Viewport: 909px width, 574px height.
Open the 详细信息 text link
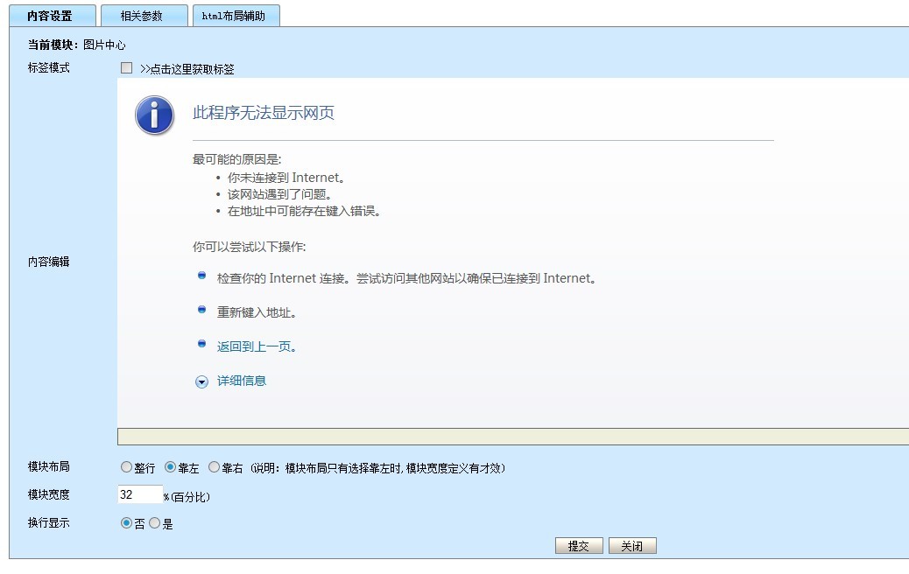click(x=242, y=381)
